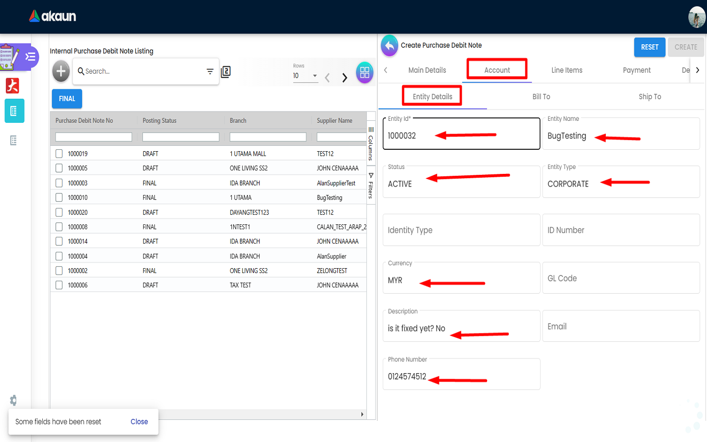Screen dimensions: 707x442
Task: Click the Entity Id input field
Action: pyautogui.click(x=461, y=136)
